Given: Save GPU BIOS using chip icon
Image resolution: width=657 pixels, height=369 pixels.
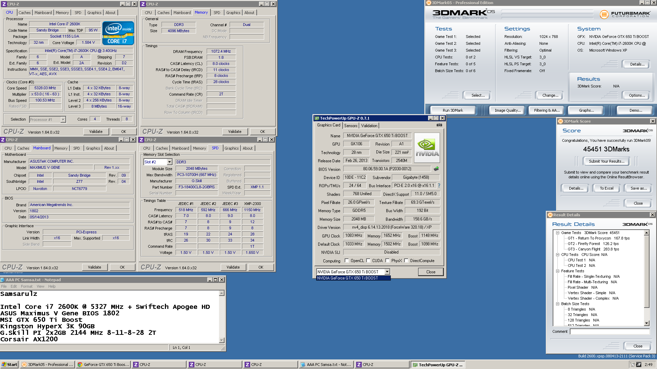Looking at the screenshot, I should (x=436, y=169).
